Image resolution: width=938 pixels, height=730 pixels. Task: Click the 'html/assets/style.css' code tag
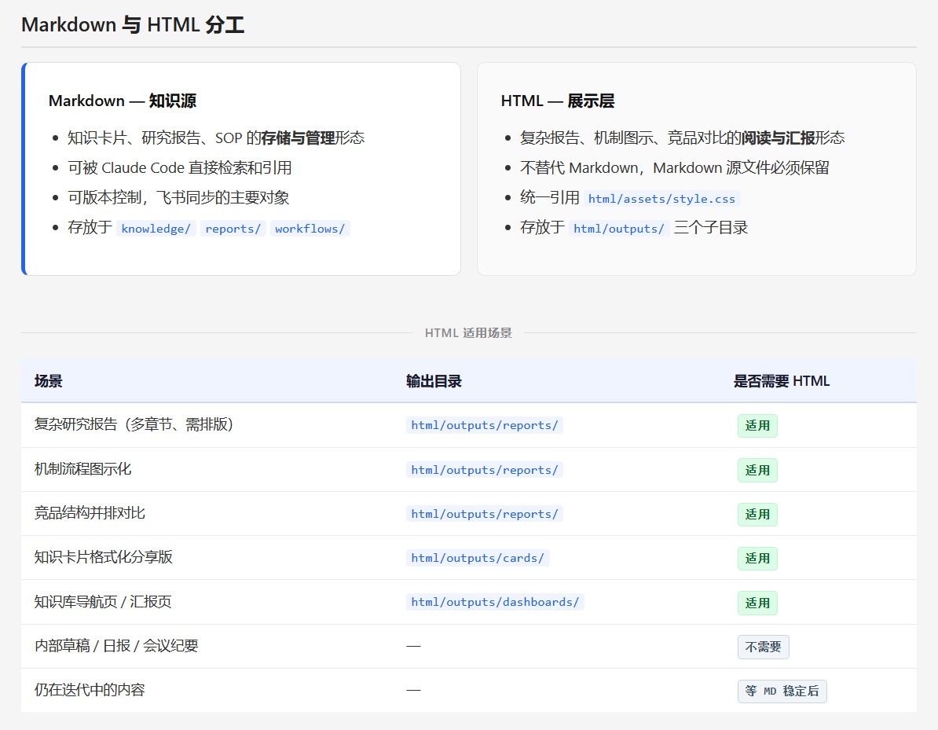pyautogui.click(x=661, y=199)
